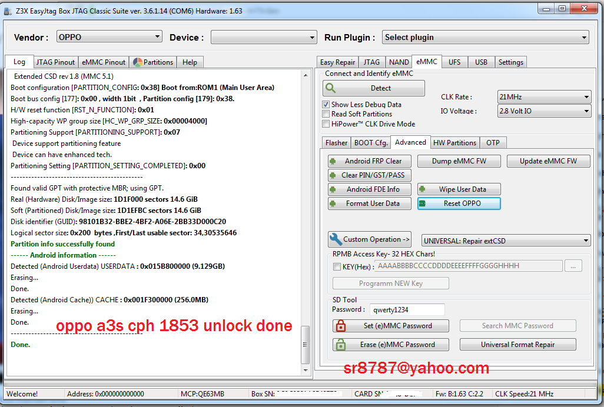Click Android icon on Format User Data
Image resolution: width=604 pixels, height=407 pixels.
point(333,203)
